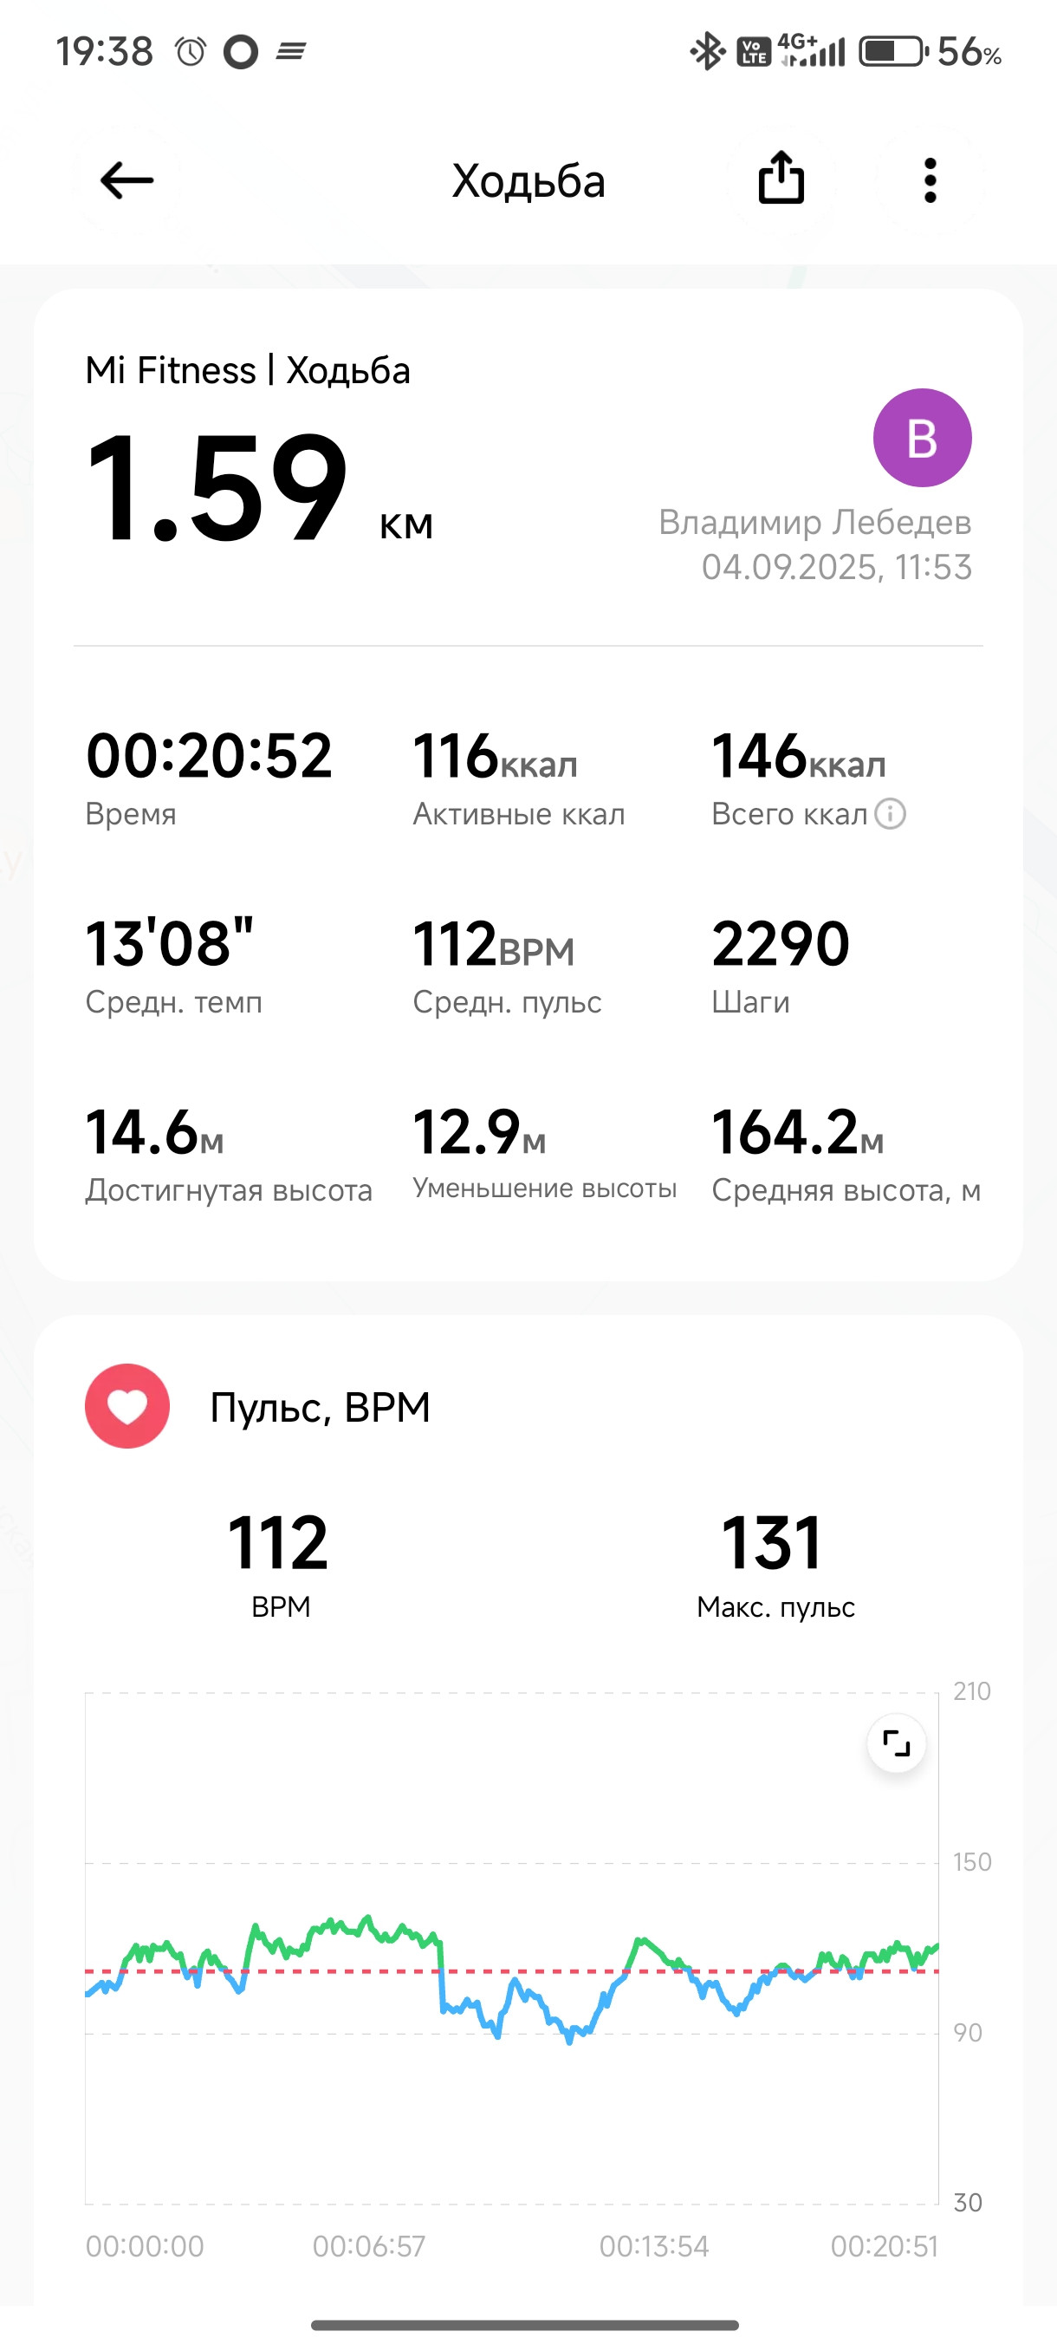Tap the 00:20:52 Время stat

(x=209, y=777)
